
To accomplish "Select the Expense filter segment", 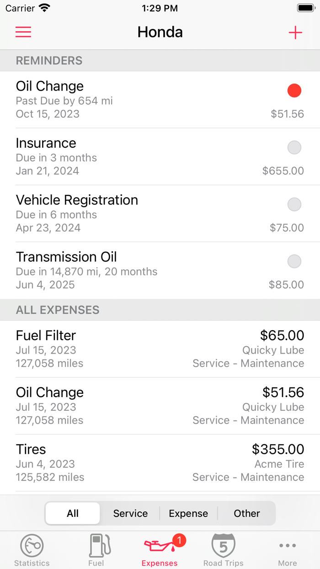I will tap(188, 513).
